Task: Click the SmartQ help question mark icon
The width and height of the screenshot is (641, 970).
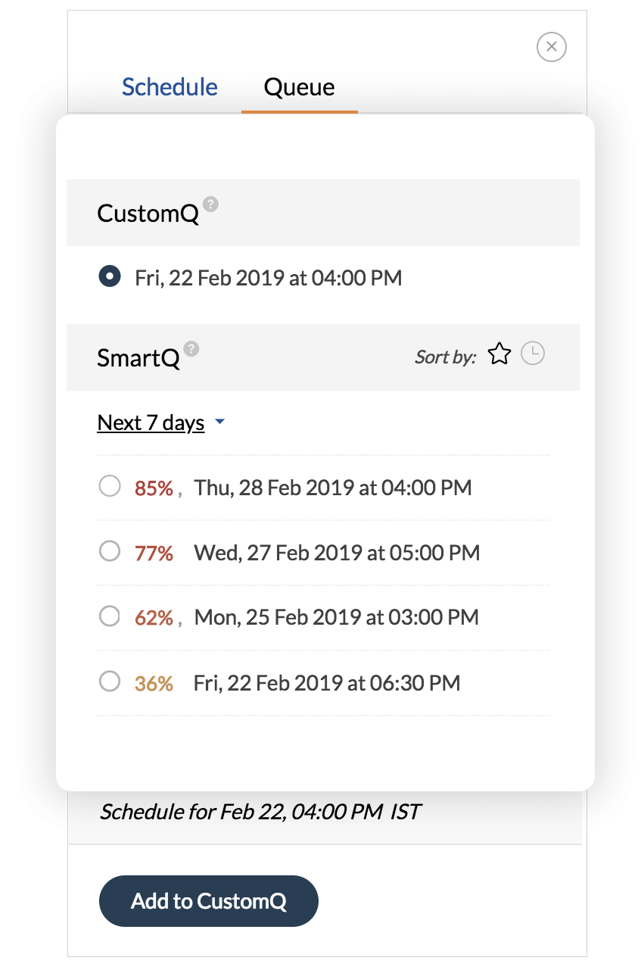Action: 192,348
